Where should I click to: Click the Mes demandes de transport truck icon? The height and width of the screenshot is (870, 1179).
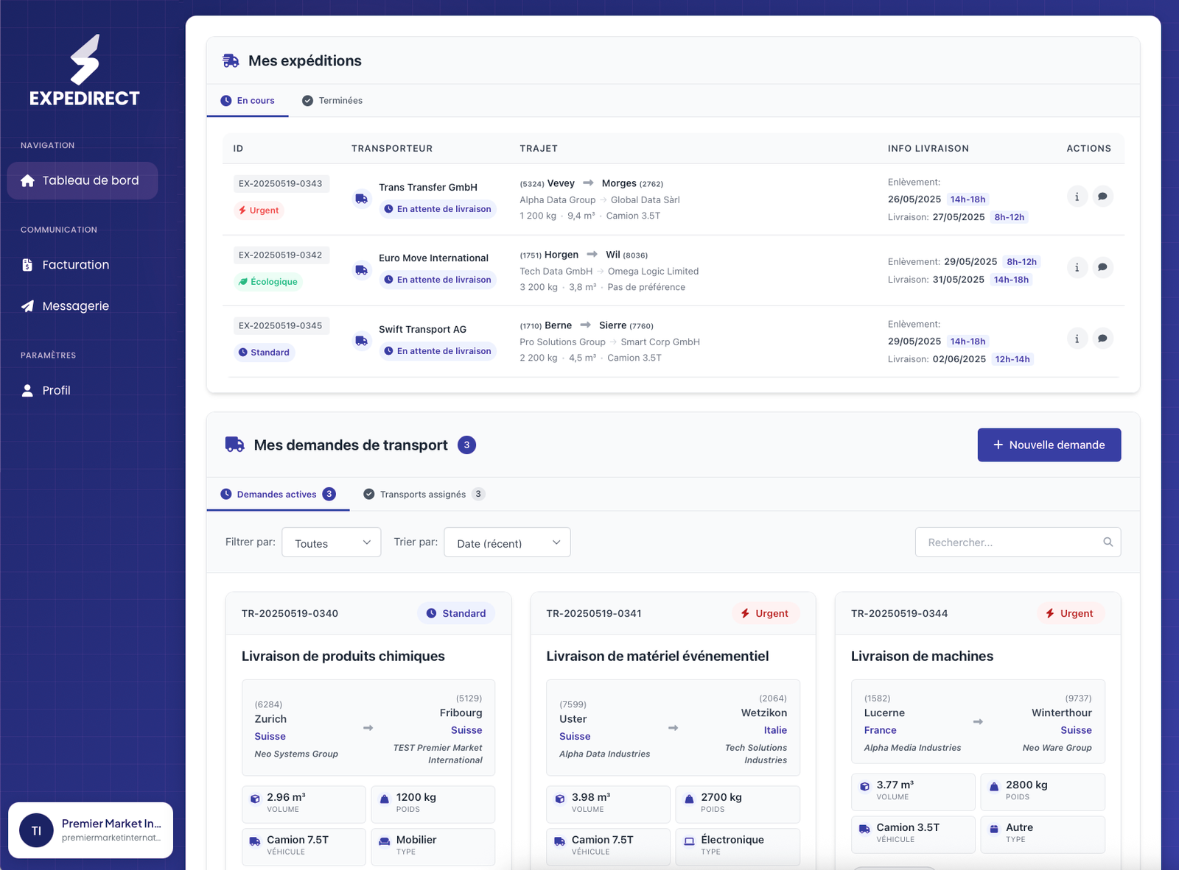[x=234, y=445]
